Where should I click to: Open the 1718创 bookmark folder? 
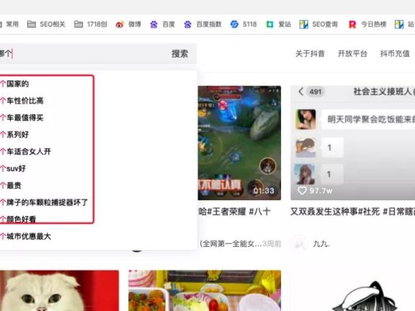tap(91, 24)
